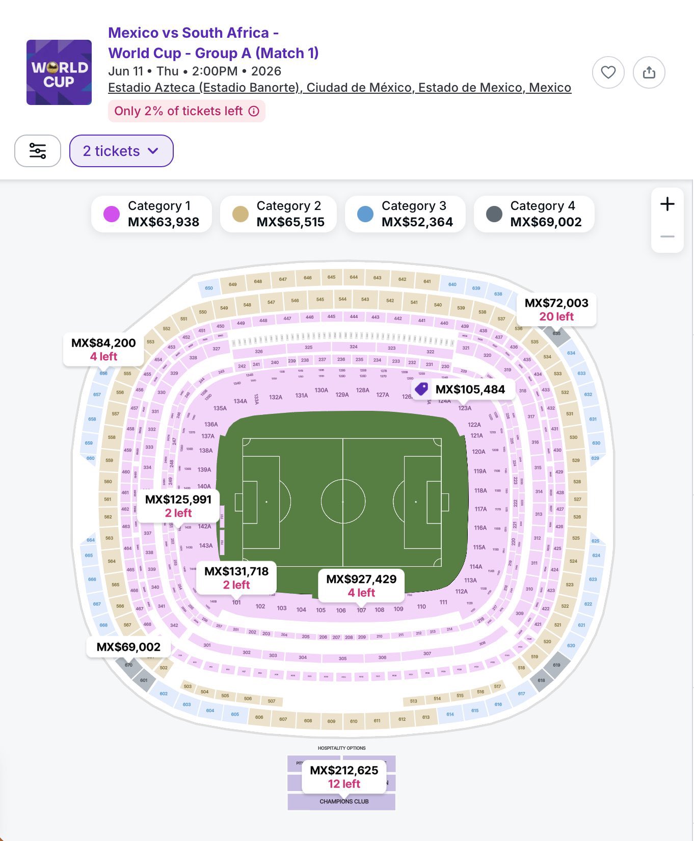Open the filters sliders icon
Screen dimensions: 694x841
click(x=38, y=151)
